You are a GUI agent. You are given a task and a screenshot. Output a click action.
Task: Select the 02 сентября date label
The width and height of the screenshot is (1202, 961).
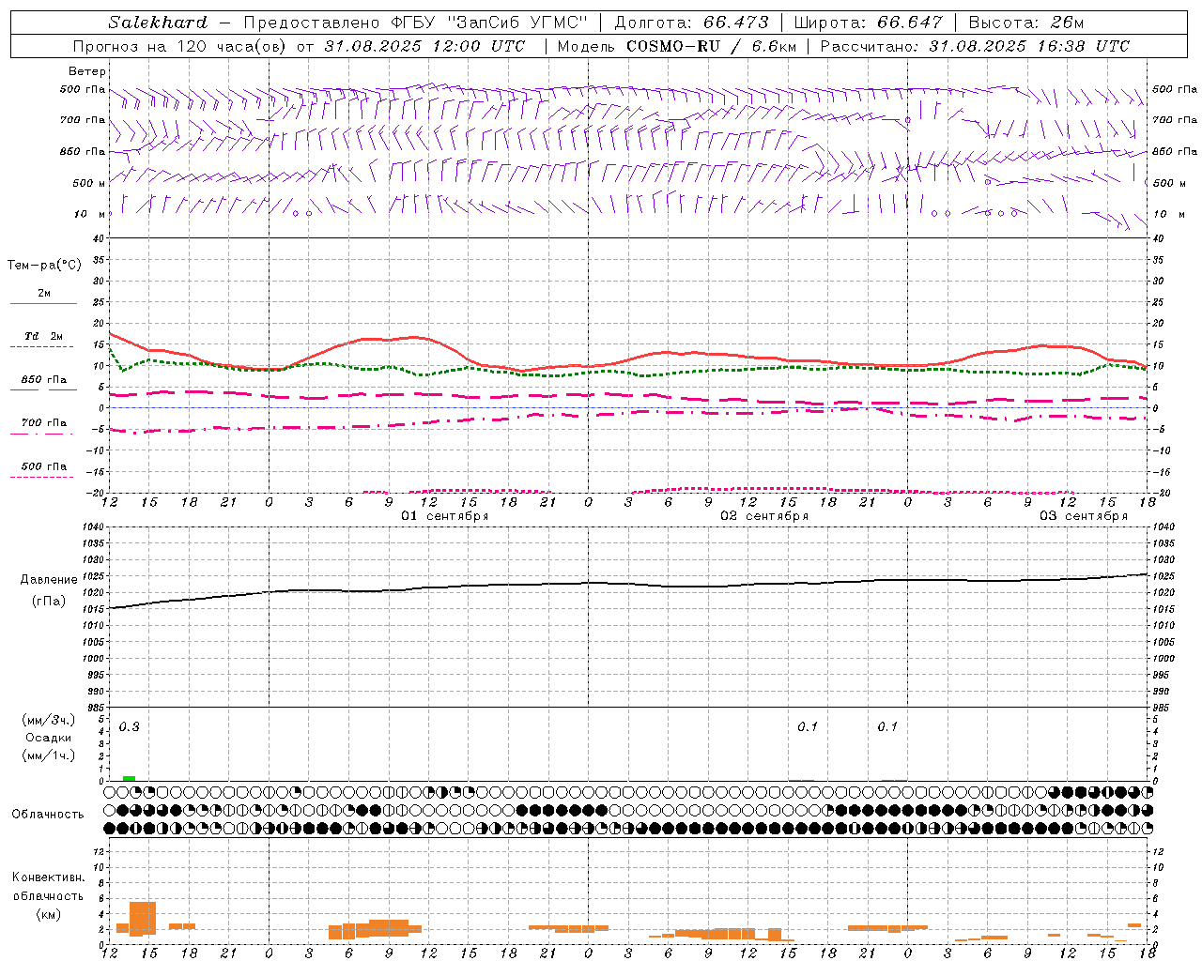(x=764, y=516)
